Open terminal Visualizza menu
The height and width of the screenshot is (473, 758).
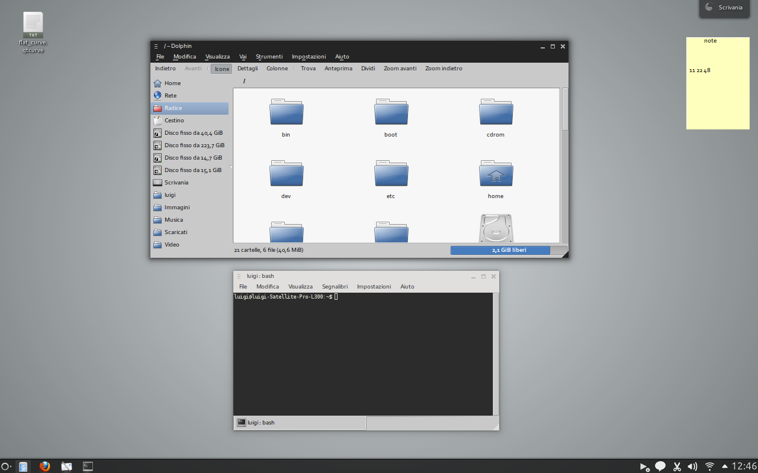tap(300, 287)
